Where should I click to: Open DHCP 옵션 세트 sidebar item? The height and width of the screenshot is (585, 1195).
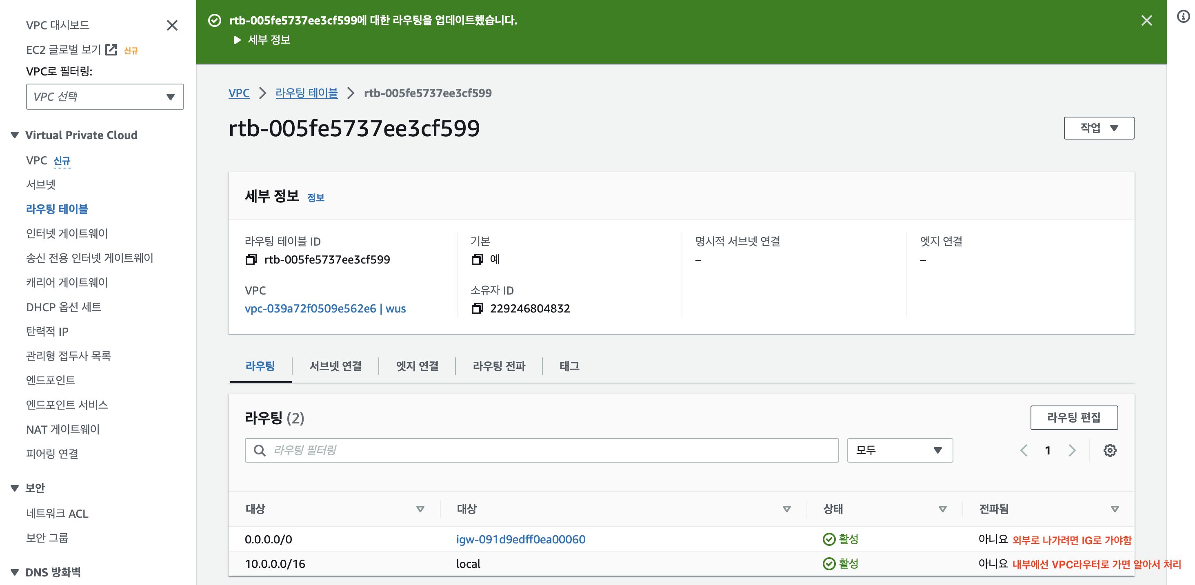pyautogui.click(x=64, y=307)
